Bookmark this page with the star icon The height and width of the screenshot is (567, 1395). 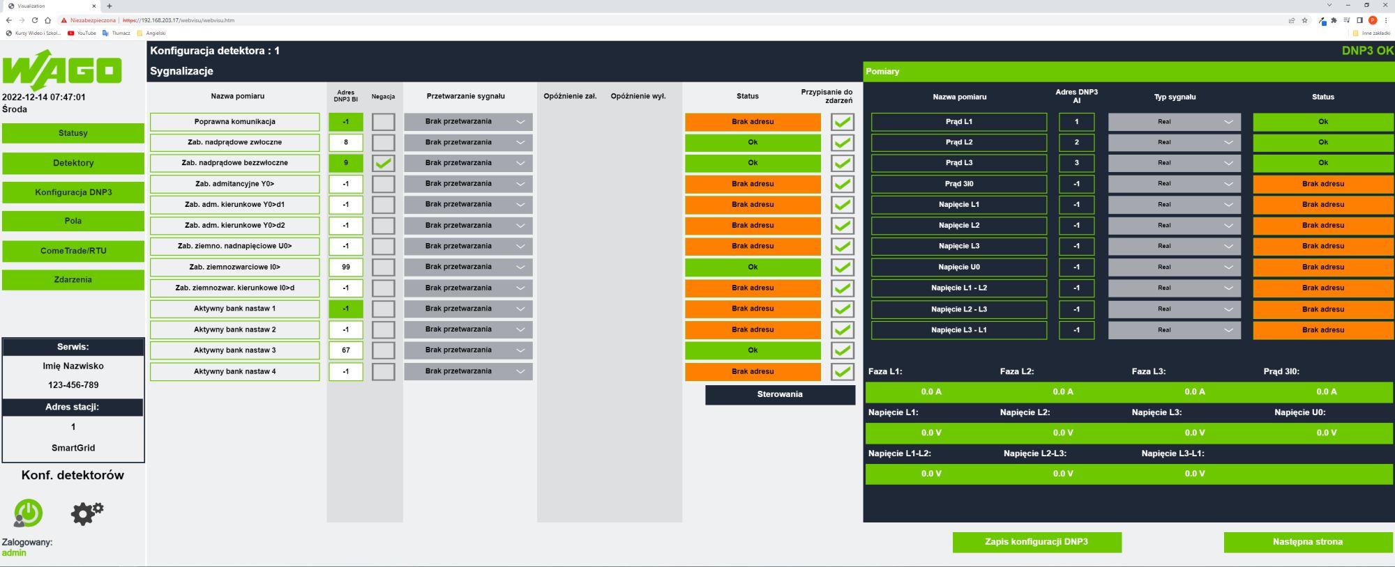1304,20
